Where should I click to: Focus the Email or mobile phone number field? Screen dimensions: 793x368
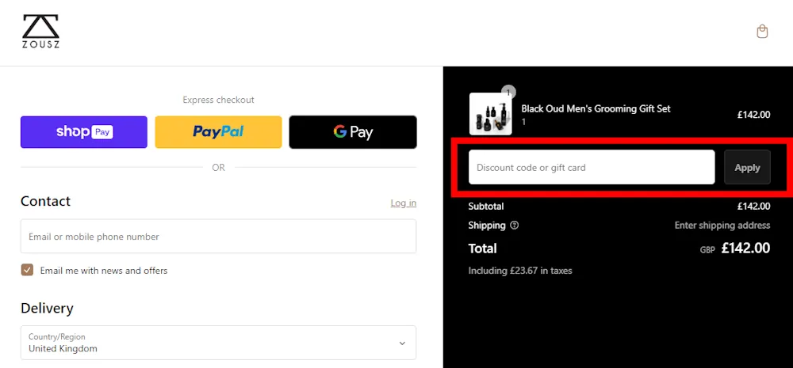(x=219, y=237)
